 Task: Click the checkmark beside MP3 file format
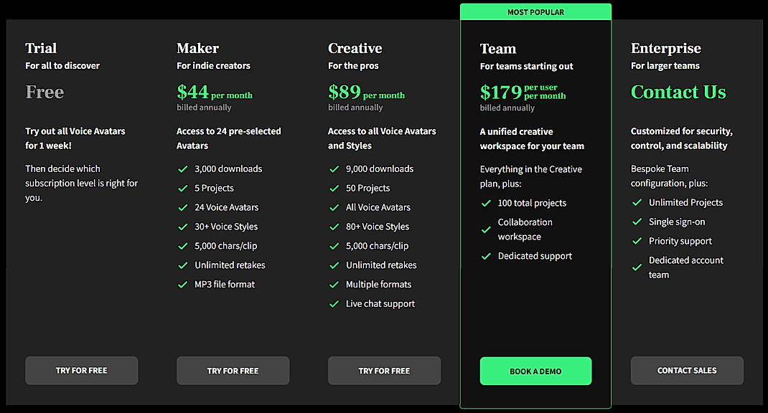pyautogui.click(x=182, y=284)
